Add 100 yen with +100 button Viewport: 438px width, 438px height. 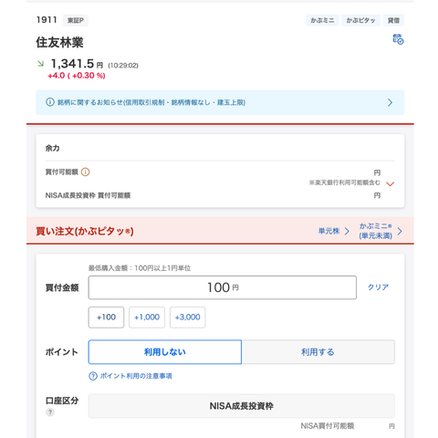[x=106, y=318]
